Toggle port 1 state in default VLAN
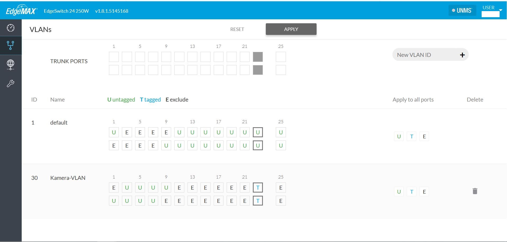This screenshot has width=507, height=242. [114, 132]
